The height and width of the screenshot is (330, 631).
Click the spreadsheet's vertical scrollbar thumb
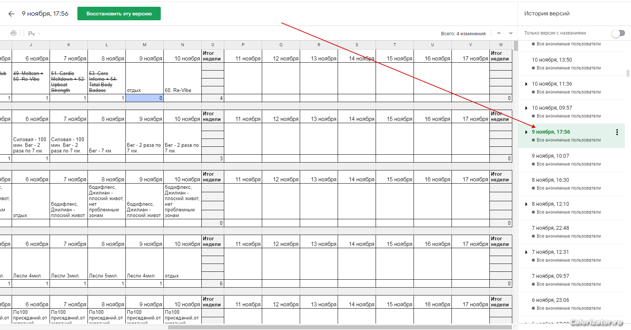pos(516,46)
